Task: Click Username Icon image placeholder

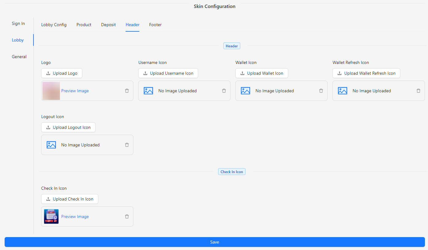Action: click(x=148, y=91)
